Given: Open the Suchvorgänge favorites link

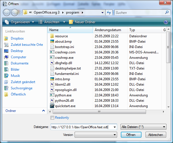Looking at the screenshot, I should [x=22, y=88].
